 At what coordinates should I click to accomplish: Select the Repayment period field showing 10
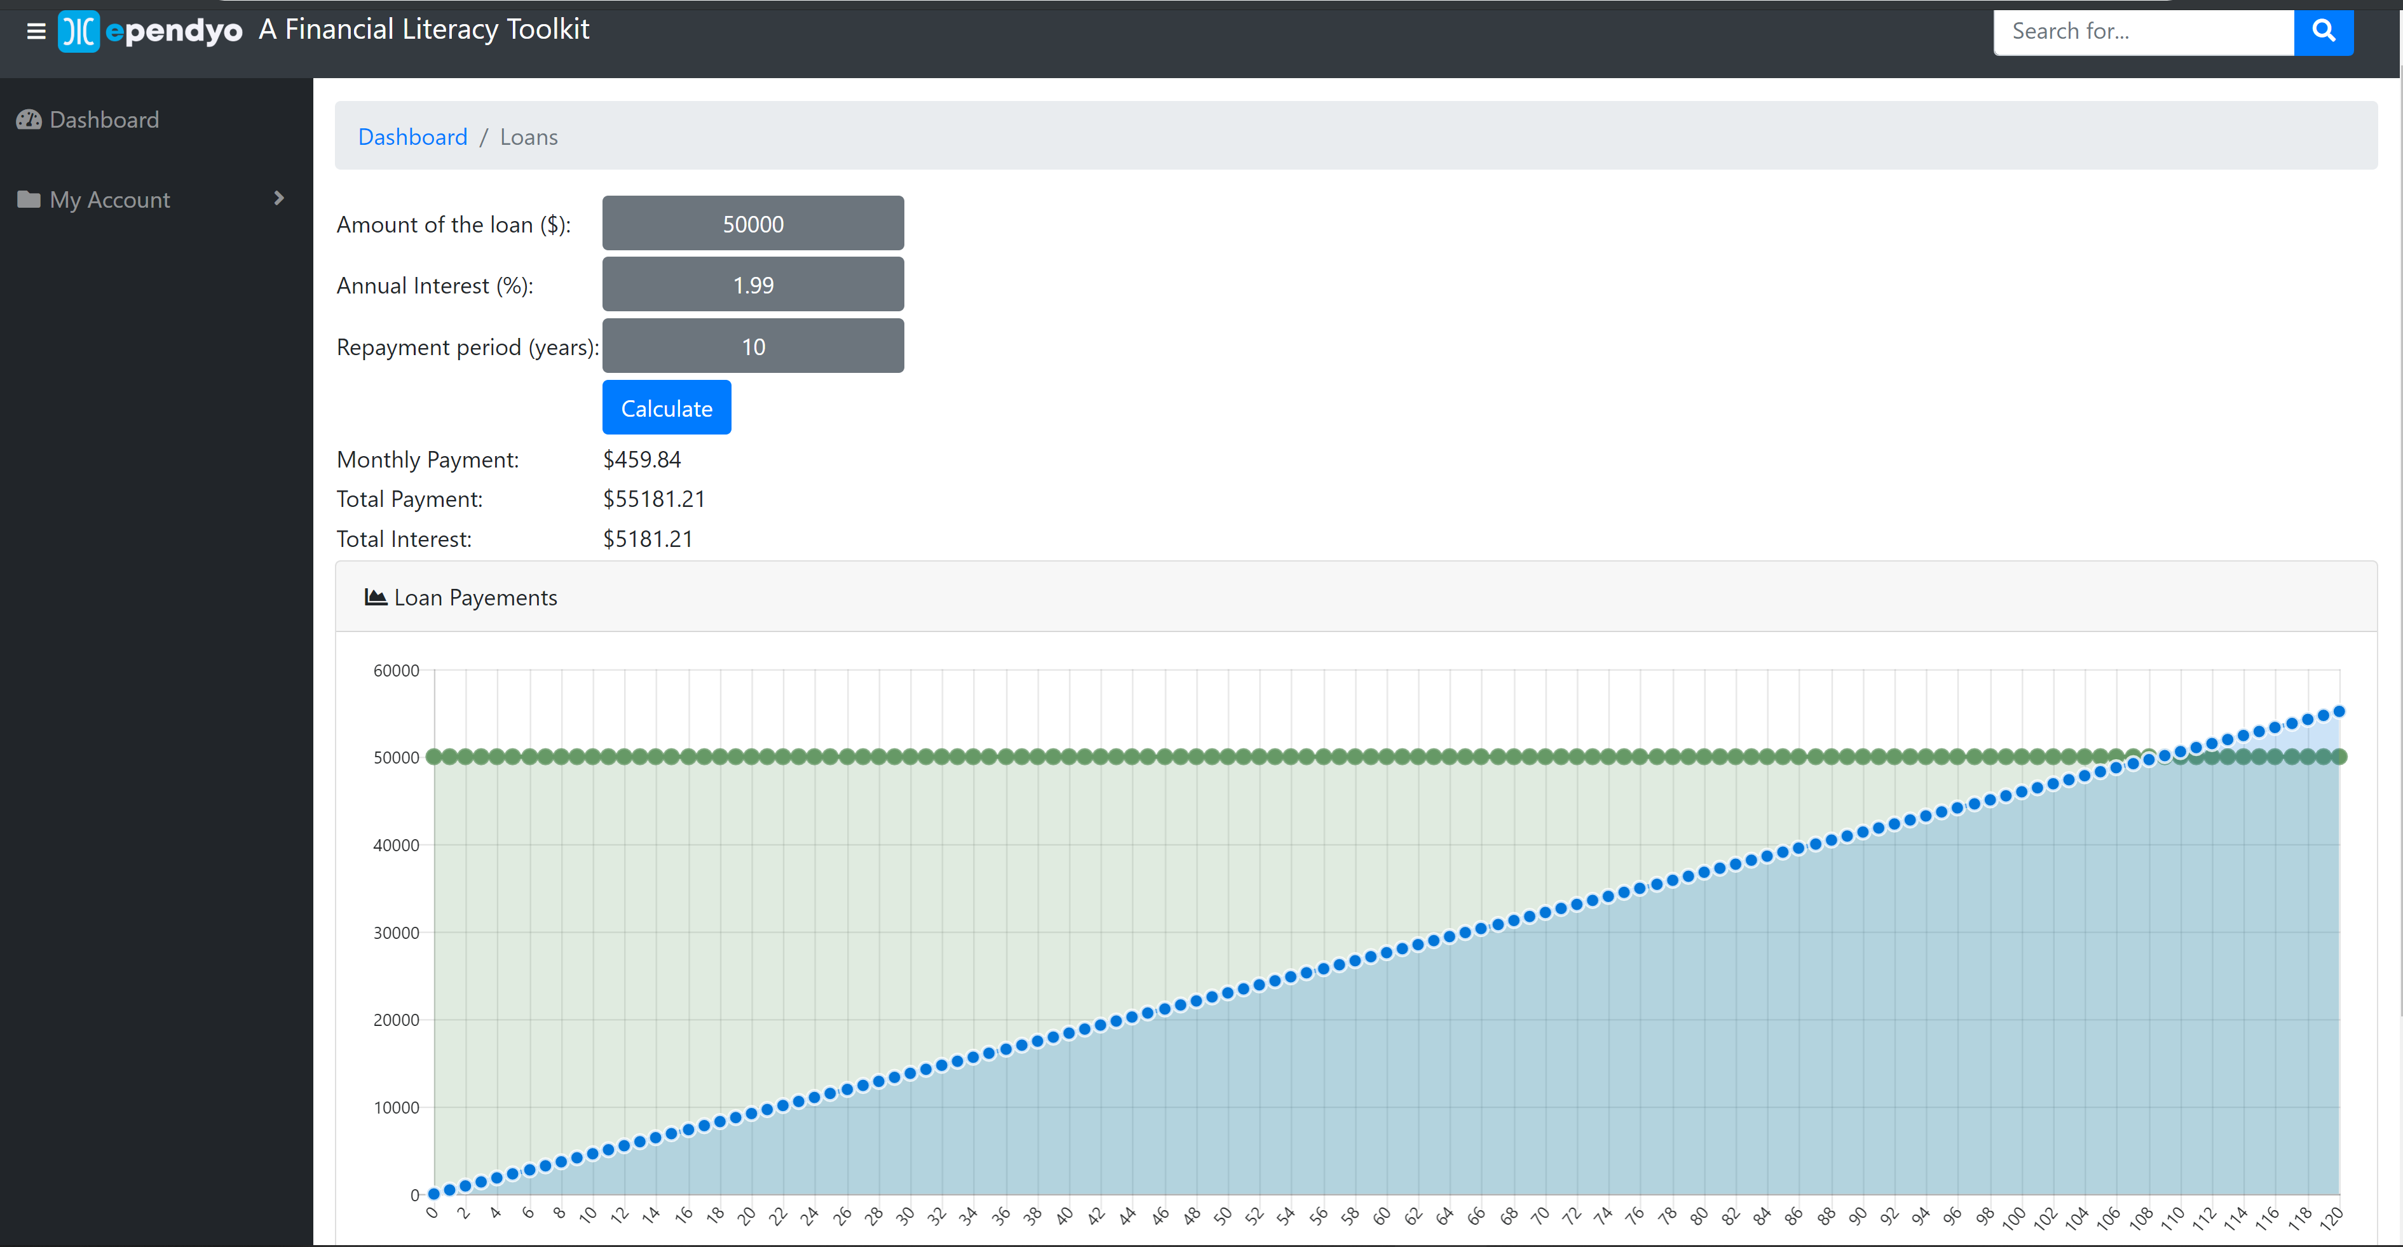(x=752, y=347)
